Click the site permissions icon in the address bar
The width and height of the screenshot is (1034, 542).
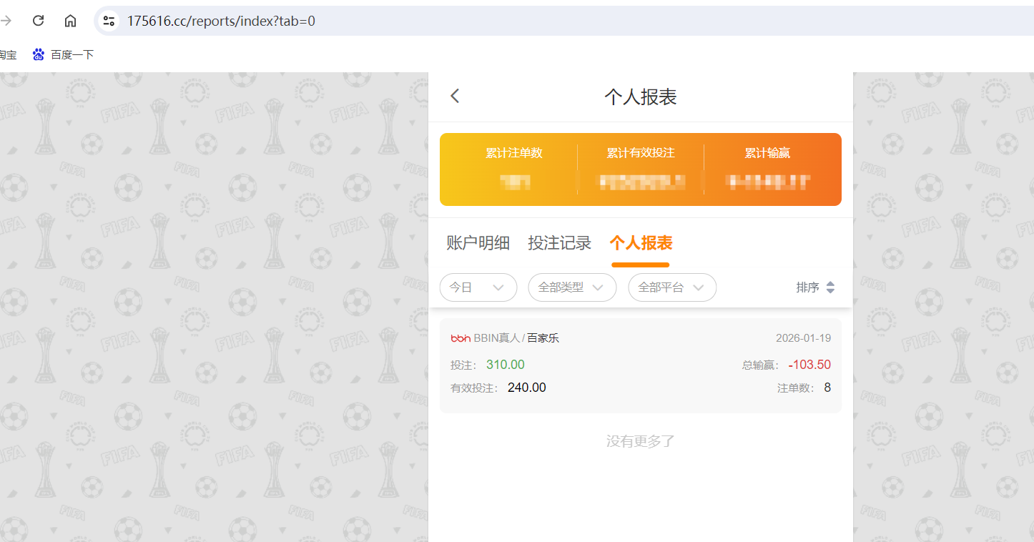pos(109,21)
